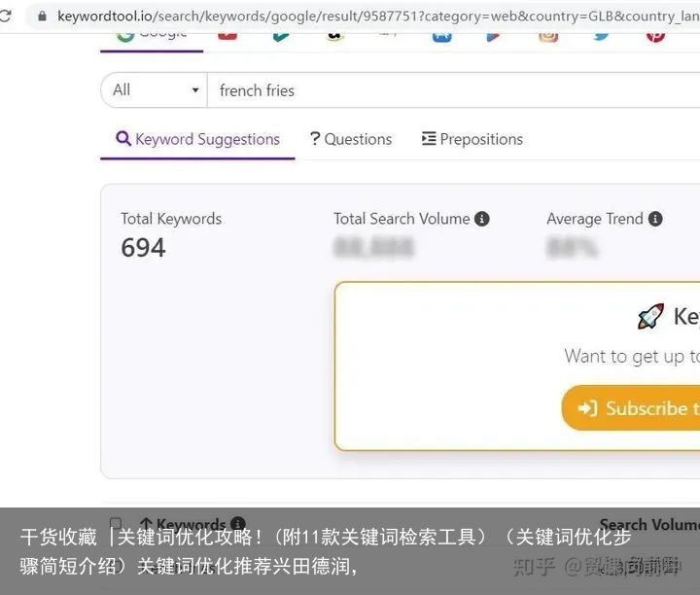Switch to the Pinterest icon tab
This screenshot has height=595, width=700.
[655, 37]
